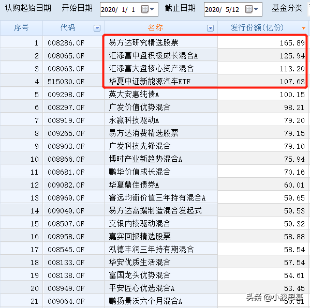
Task: Click the 认购起始日期 label
Action: click(x=28, y=8)
